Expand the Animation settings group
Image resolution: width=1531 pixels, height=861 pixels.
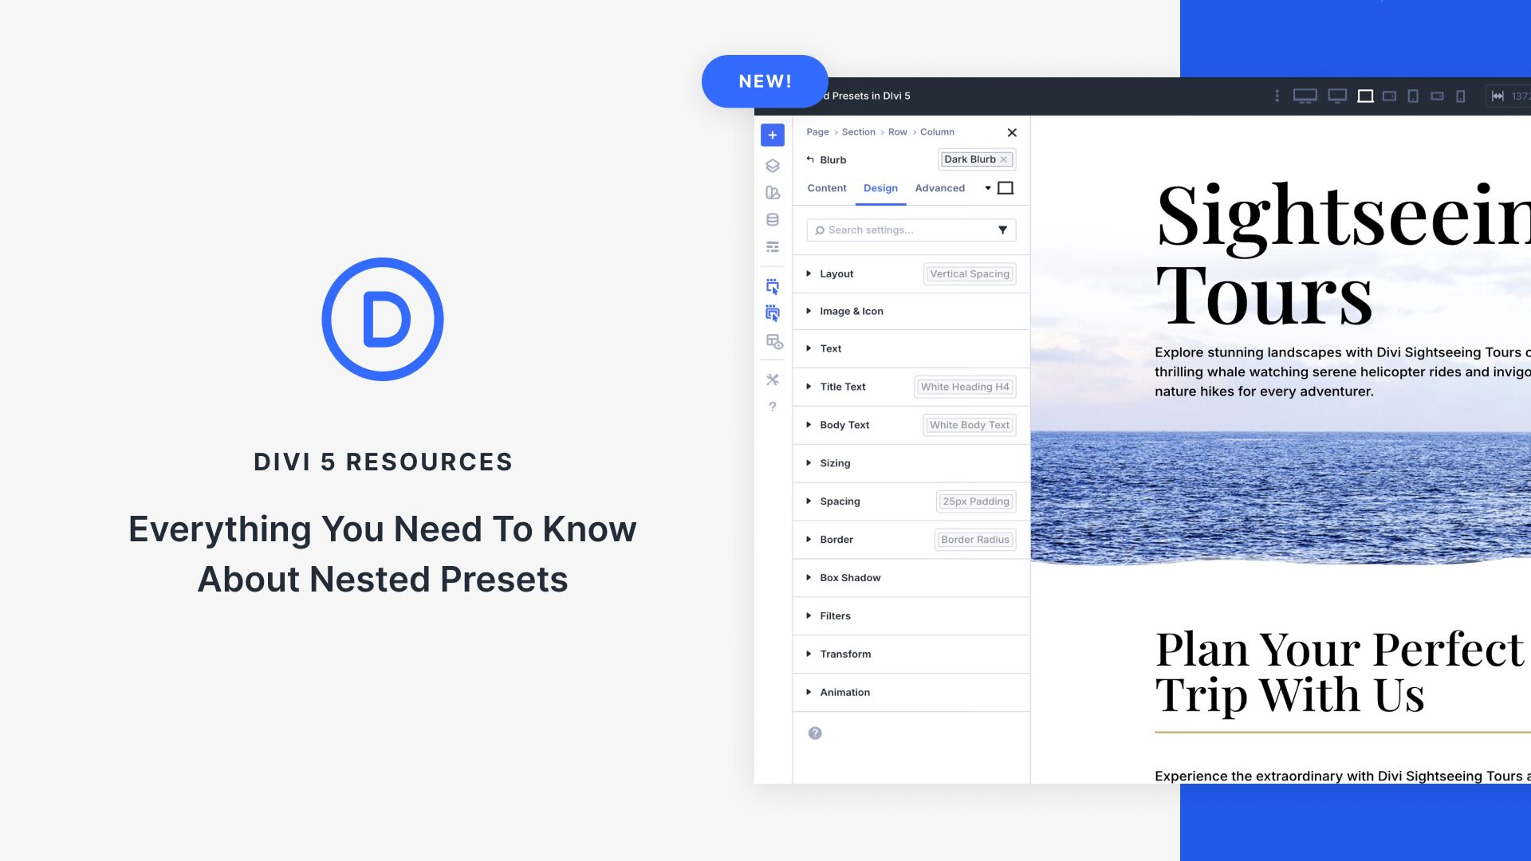844,692
